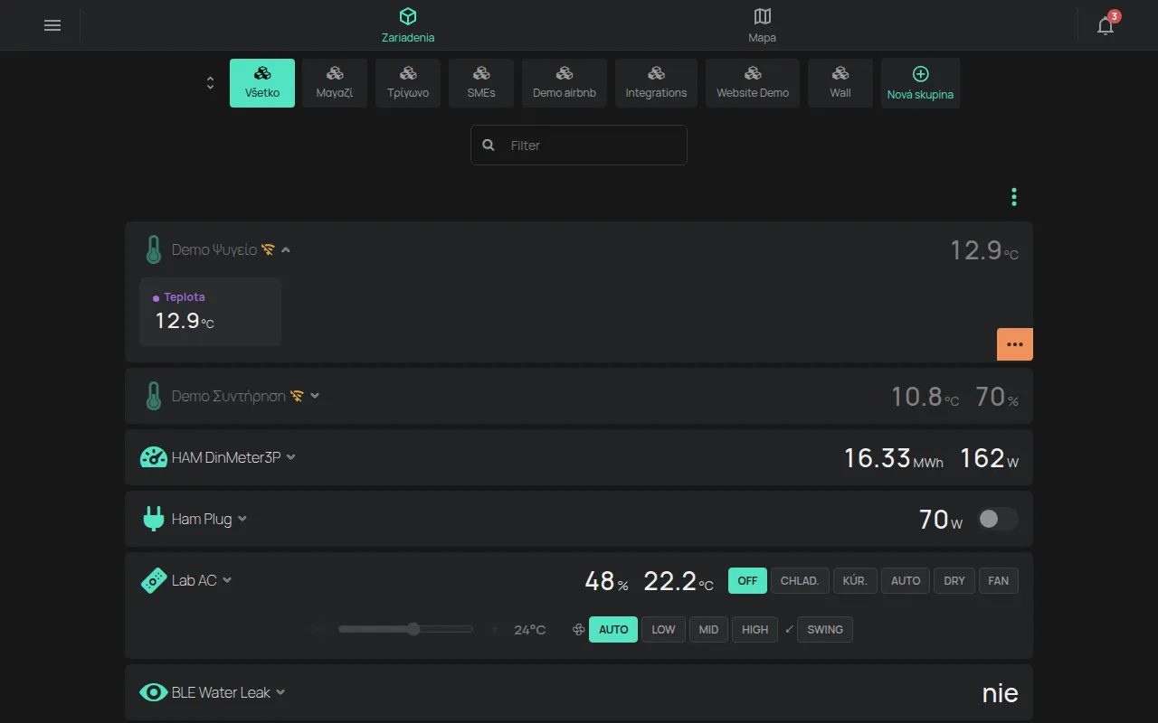
Task: Click the group reorder arrows icon
Action: point(211,82)
